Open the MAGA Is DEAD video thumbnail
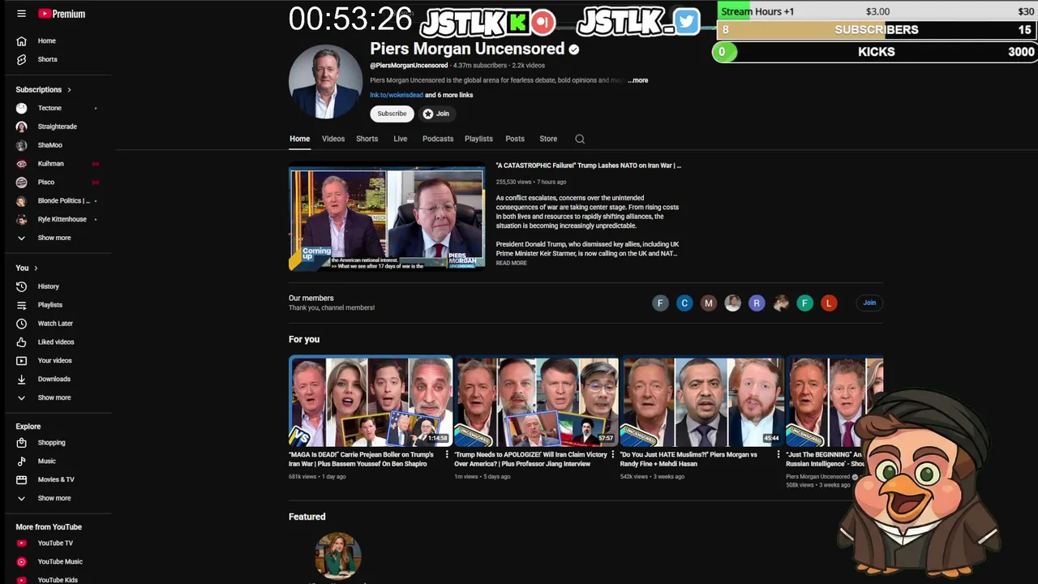Viewport: 1038px width, 584px height. (371, 401)
